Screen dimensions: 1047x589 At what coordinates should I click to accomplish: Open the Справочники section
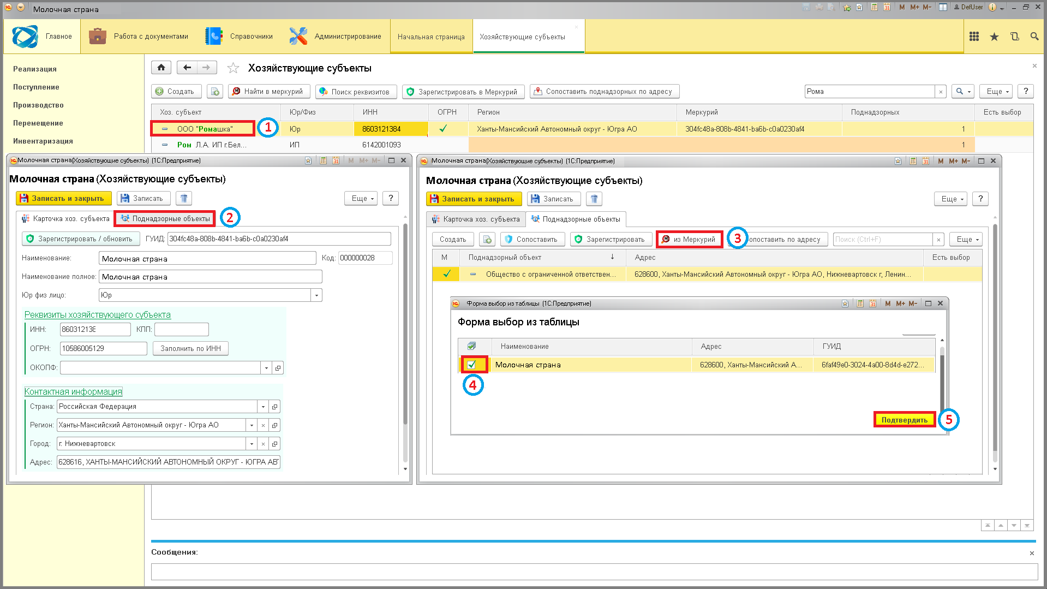(239, 37)
